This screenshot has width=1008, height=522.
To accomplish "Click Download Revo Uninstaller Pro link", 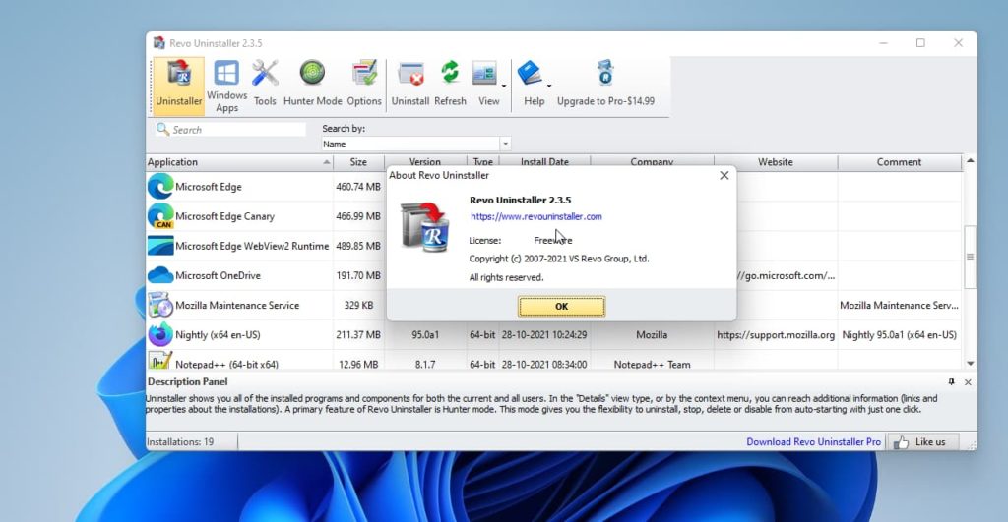I will [x=813, y=442].
